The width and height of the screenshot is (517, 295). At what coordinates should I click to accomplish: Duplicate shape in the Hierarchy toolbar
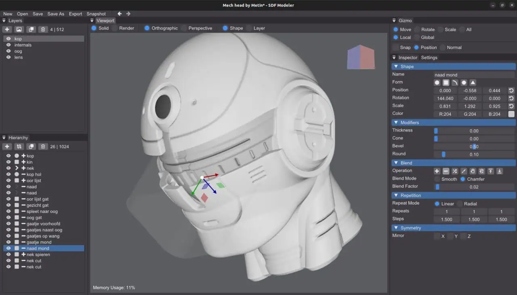[x=31, y=146]
